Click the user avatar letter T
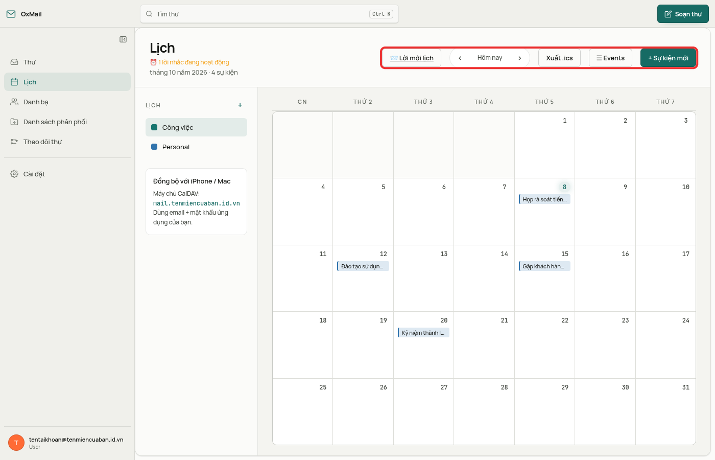715x460 pixels. (16, 443)
